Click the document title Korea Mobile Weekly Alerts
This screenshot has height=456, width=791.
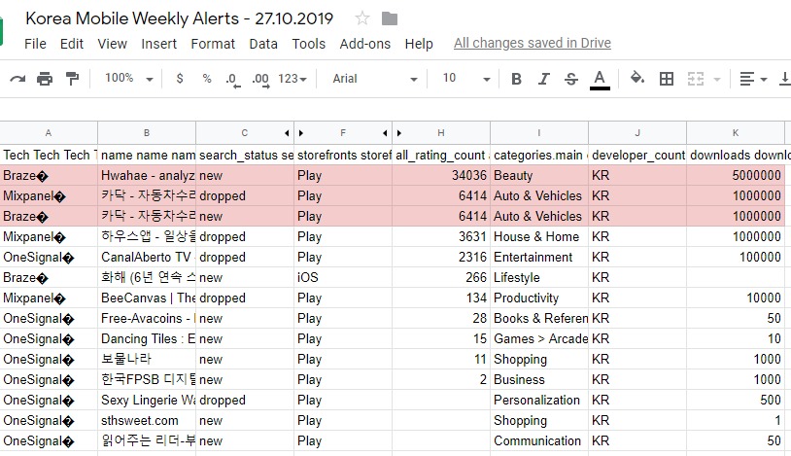point(179,18)
